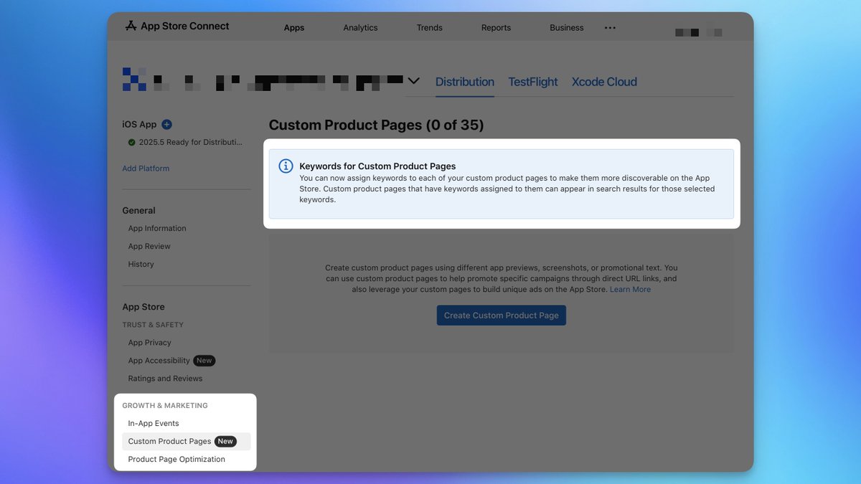Click the GROWTH & MARKETING section label
The height and width of the screenshot is (484, 861).
(165, 405)
